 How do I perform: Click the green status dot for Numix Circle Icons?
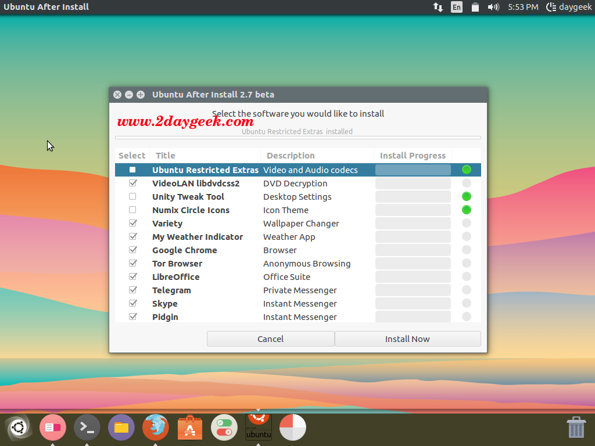coord(467,210)
